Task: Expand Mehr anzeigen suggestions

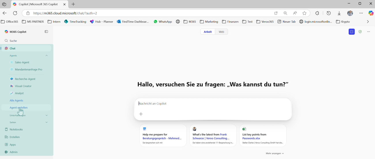Action: tap(275, 153)
